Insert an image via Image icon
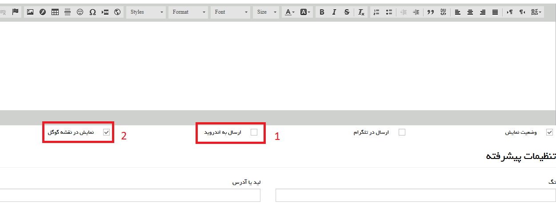Image resolution: width=556 pixels, height=205 pixels. pyautogui.click(x=30, y=12)
